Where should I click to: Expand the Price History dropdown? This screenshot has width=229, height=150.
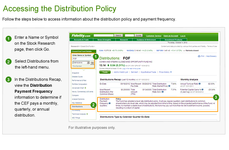point(165,72)
